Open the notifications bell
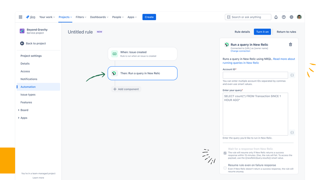Image resolution: width=320 pixels, height=180 pixels. click(x=276, y=17)
